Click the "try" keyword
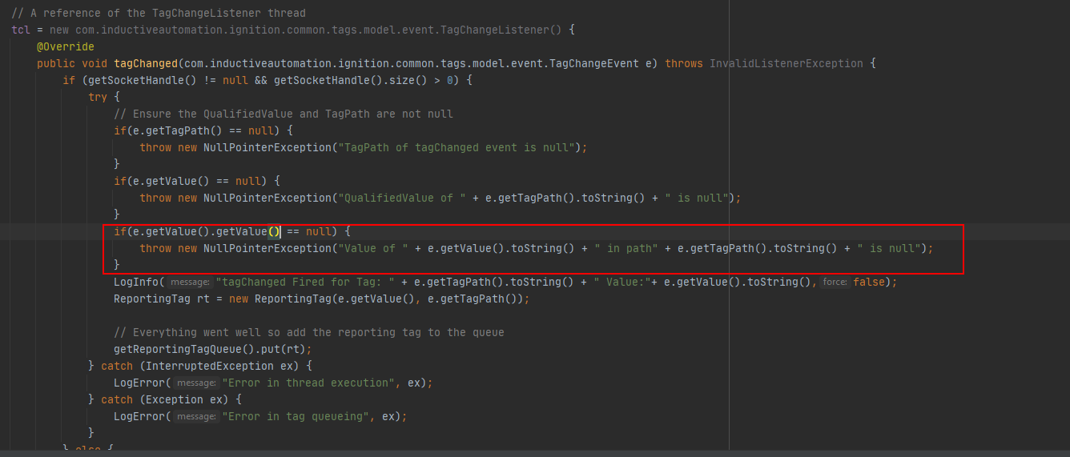 pos(98,97)
